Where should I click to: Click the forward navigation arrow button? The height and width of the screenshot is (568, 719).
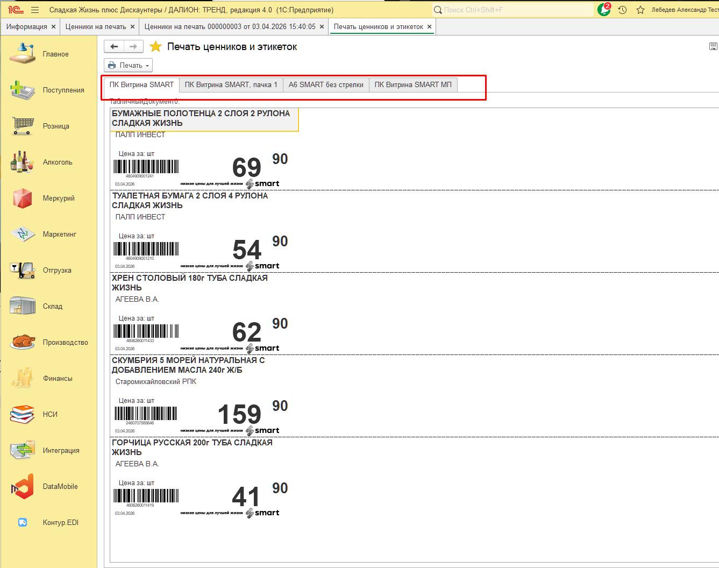[133, 47]
